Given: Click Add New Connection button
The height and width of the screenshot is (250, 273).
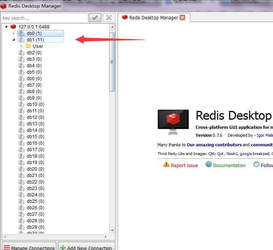Looking at the screenshot, I should pos(86,246).
